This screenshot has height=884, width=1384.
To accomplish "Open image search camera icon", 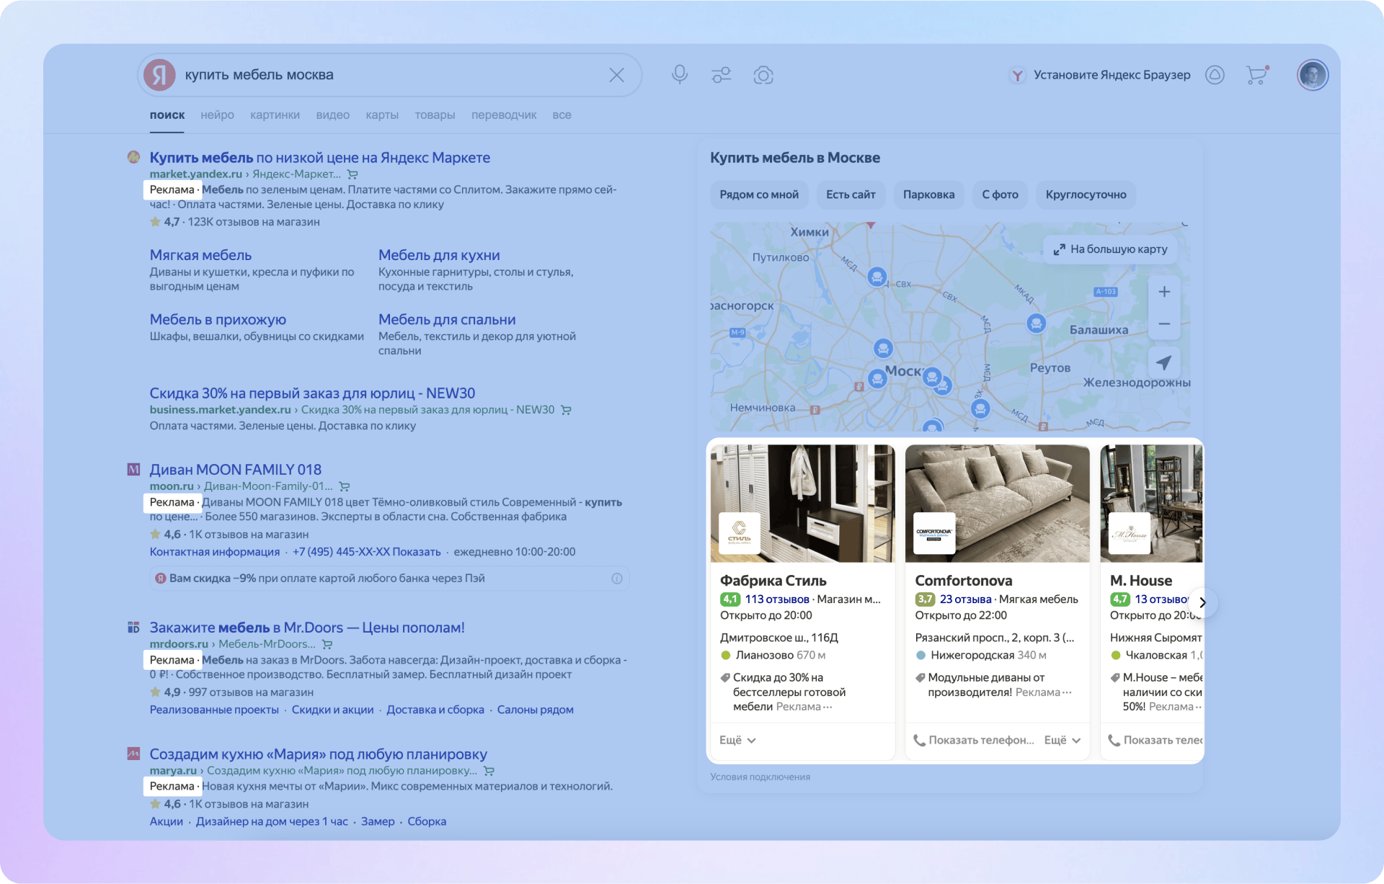I will (x=763, y=75).
